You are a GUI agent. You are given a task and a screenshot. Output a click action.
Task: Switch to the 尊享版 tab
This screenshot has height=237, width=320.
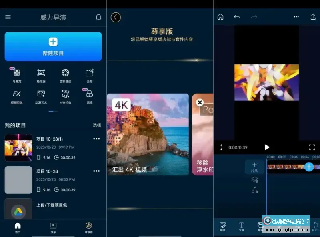pyautogui.click(x=88, y=227)
